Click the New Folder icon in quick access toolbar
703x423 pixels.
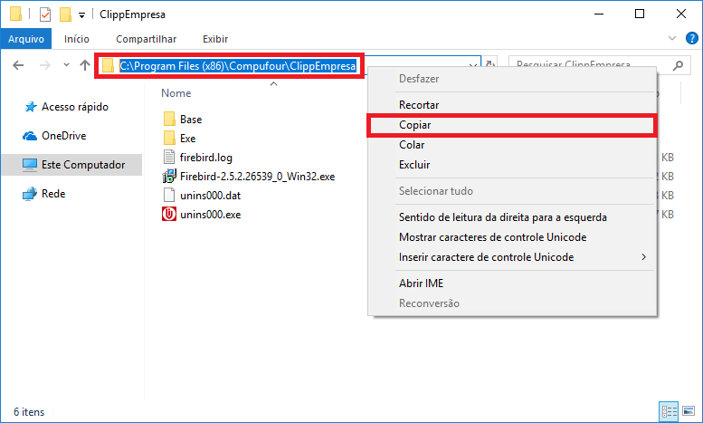[65, 14]
